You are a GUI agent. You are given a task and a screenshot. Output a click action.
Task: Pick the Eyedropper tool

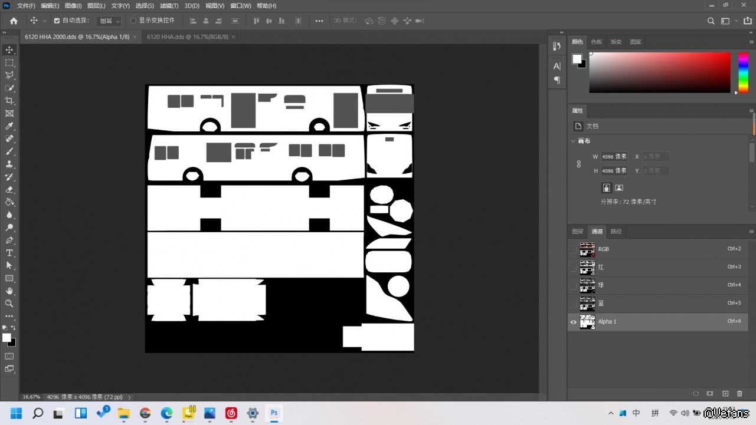(9, 126)
